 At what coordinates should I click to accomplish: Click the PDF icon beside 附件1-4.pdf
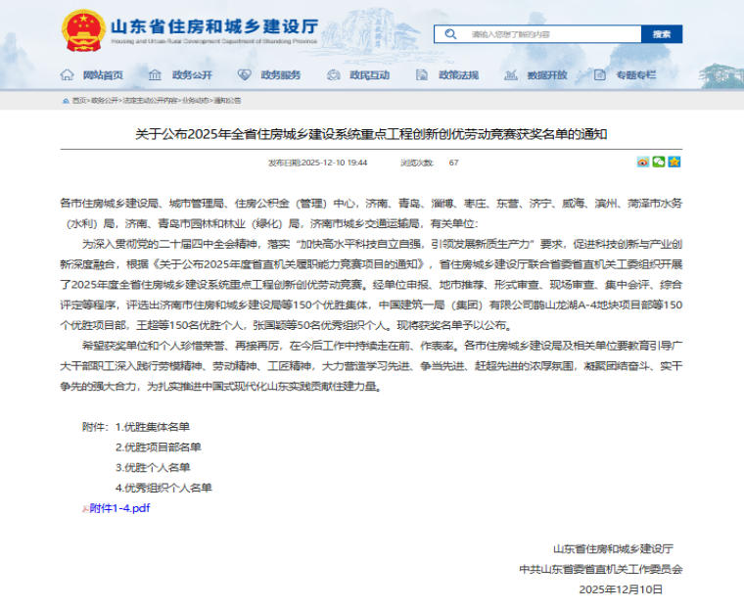[x=85, y=507]
